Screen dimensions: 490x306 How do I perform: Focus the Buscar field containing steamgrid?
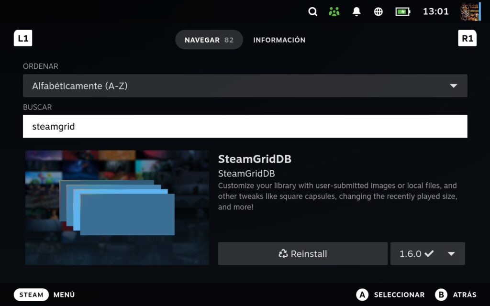coord(245,127)
